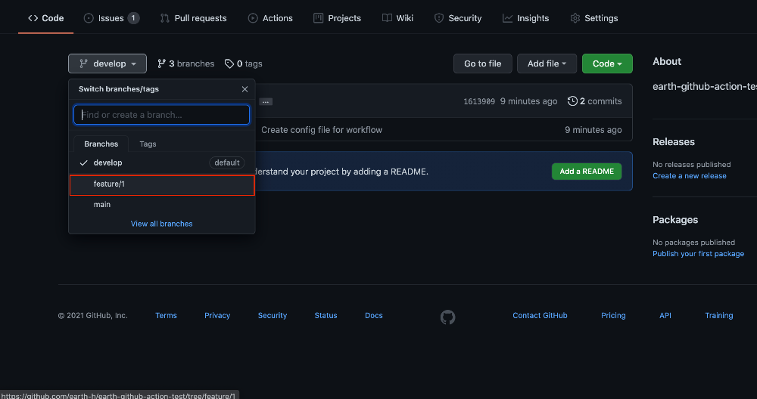Screen dimensions: 757x399
Task: Open the Code tab
Action: (x=46, y=18)
